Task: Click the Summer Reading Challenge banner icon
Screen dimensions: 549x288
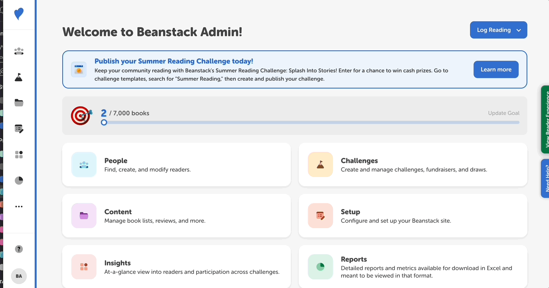Action: click(x=78, y=69)
